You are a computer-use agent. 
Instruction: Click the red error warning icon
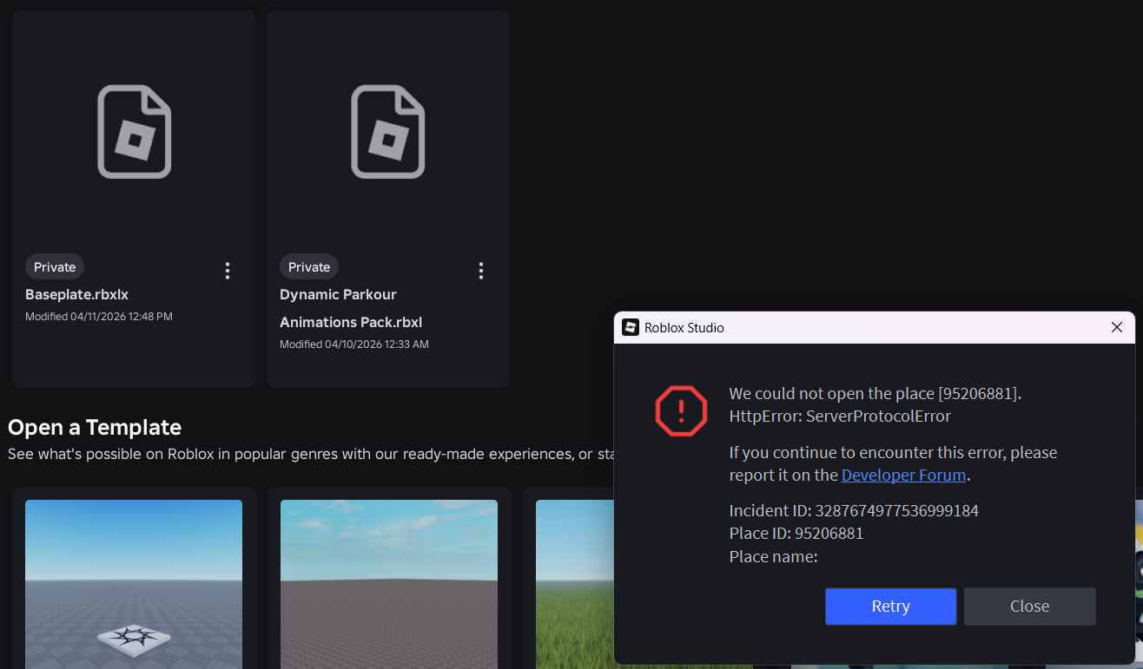point(681,410)
